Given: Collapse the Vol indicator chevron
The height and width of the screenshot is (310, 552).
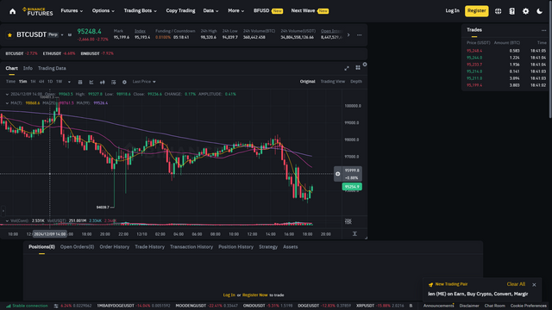Looking at the screenshot, I should point(7,221).
